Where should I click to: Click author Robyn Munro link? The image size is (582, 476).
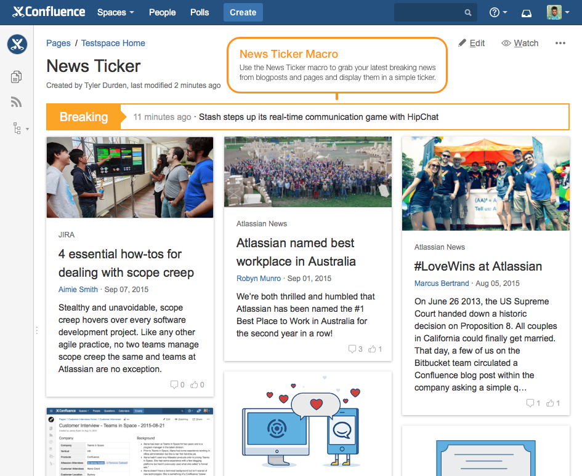coord(259,279)
